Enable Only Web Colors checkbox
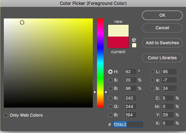This screenshot has width=186, height=133. 6,115
